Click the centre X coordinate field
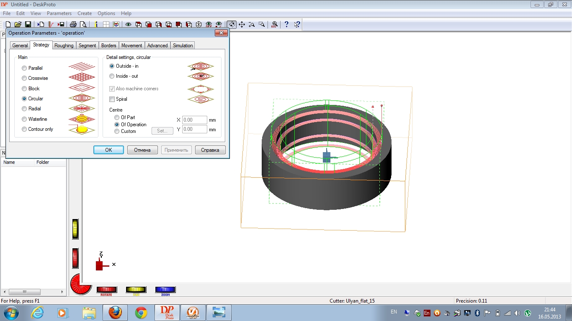Image resolution: width=572 pixels, height=321 pixels. 195,120
